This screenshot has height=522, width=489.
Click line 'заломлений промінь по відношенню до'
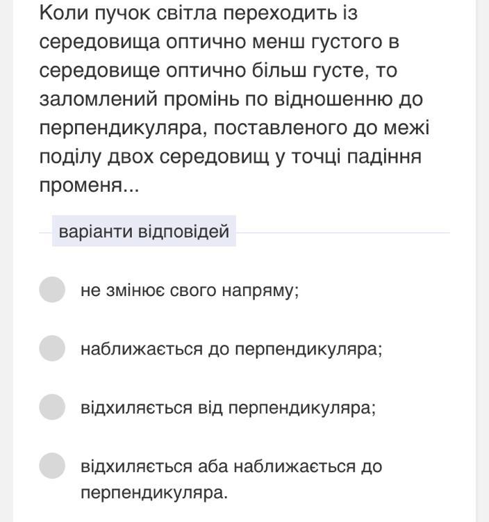231,99
